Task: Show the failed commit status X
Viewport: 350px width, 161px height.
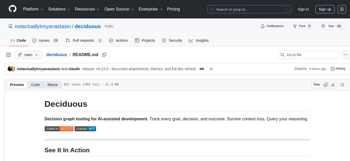Action: point(211,69)
